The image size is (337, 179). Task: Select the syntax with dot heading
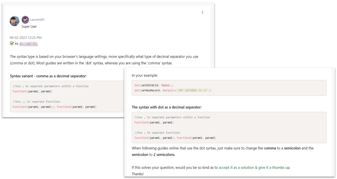[167, 107]
